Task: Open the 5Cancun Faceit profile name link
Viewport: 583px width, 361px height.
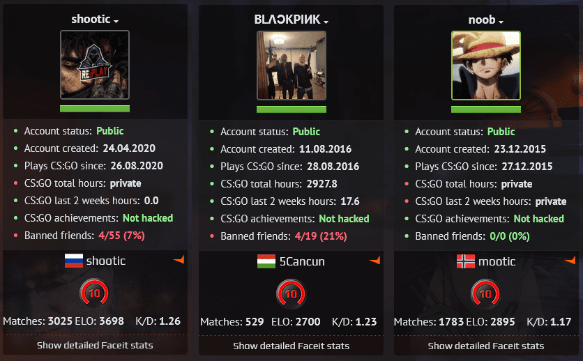Action: point(302,262)
